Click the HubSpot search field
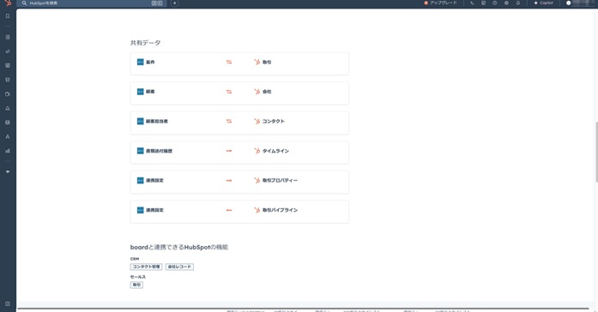 coord(92,3)
